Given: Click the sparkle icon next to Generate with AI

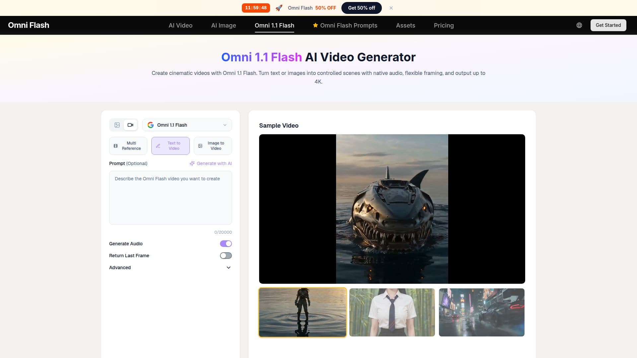Looking at the screenshot, I should (x=192, y=163).
